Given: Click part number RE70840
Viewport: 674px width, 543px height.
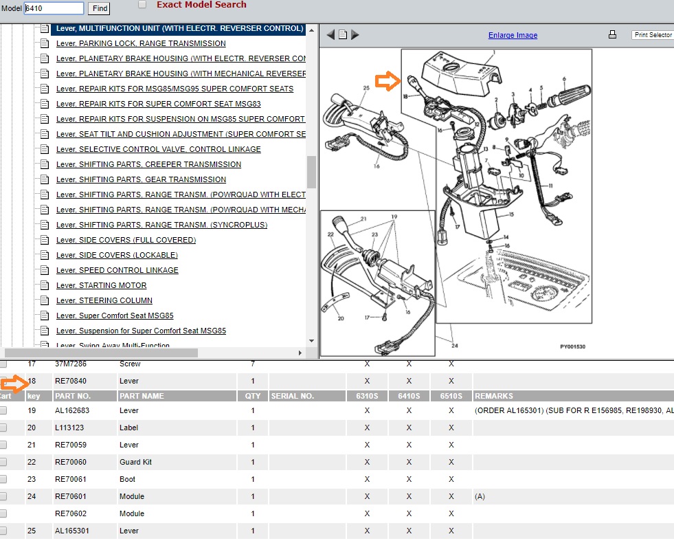Looking at the screenshot, I should pos(71,381).
